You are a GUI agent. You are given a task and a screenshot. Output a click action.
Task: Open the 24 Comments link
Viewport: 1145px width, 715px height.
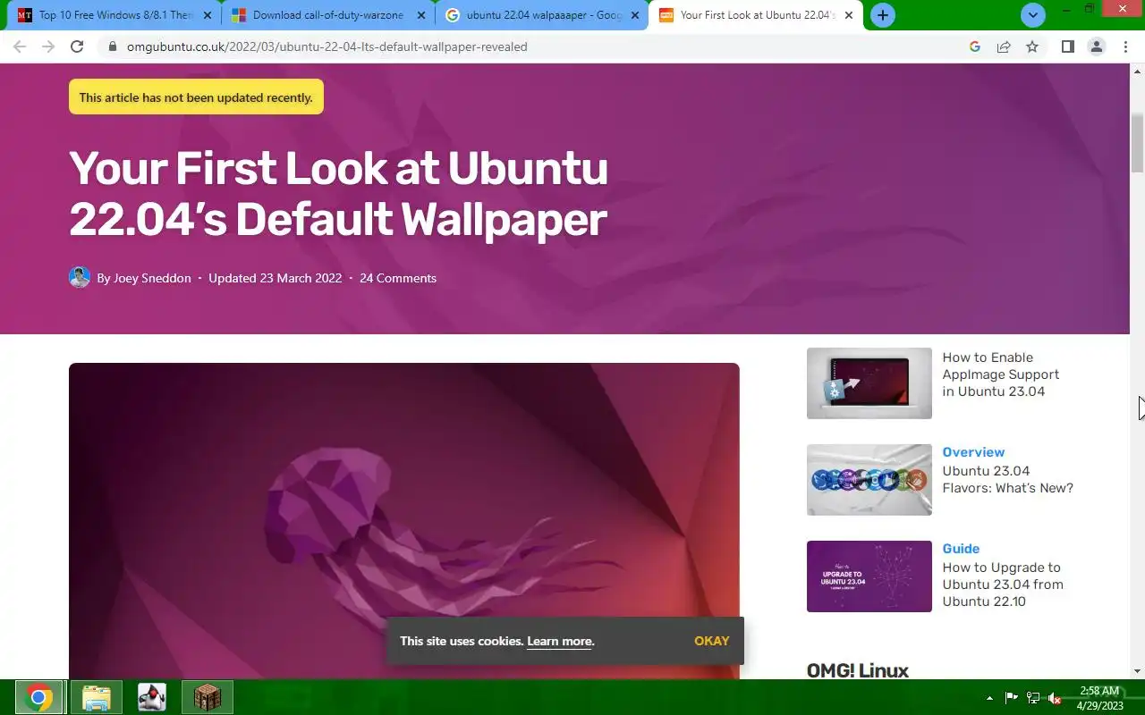click(398, 278)
